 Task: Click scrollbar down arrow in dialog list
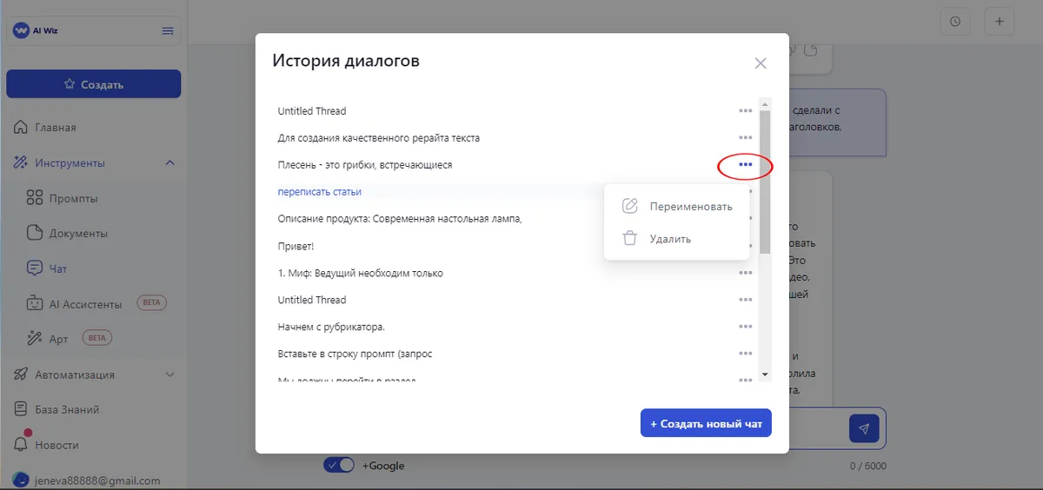point(765,374)
